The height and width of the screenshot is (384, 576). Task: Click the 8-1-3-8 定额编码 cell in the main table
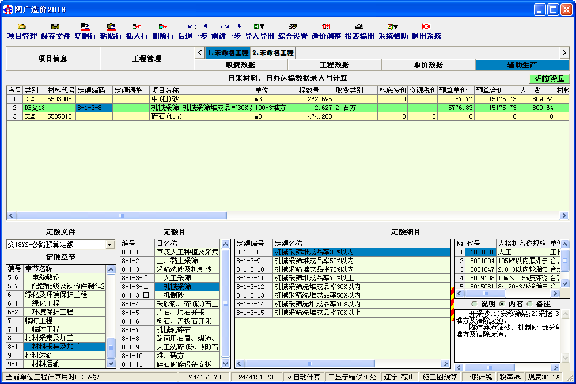coord(94,108)
